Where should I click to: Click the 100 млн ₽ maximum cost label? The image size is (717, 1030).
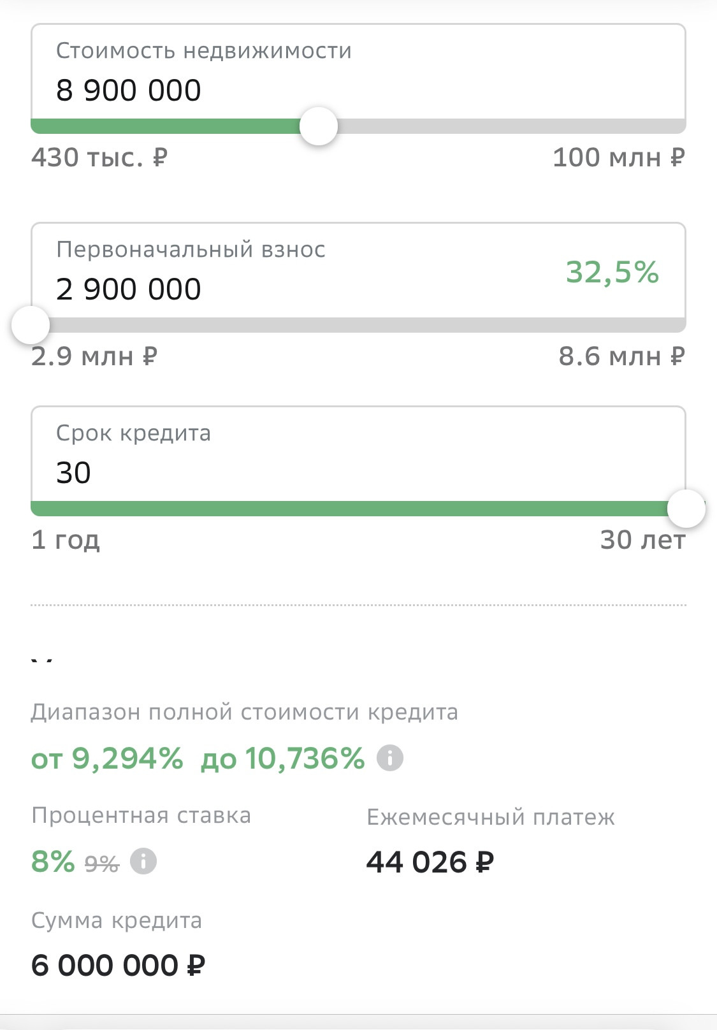pyautogui.click(x=618, y=157)
